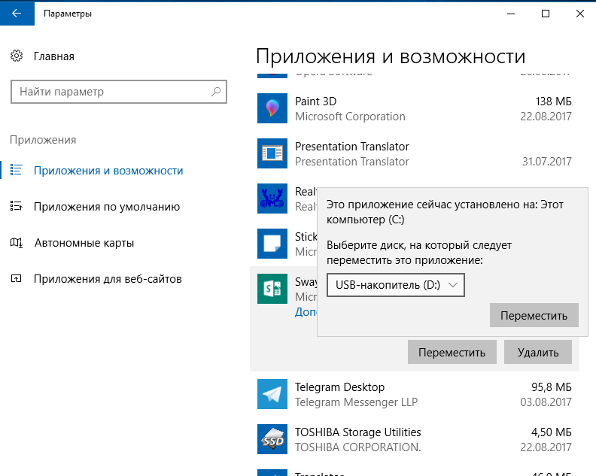The image size is (596, 476).
Task: Click Переместить in the popup
Action: click(534, 315)
